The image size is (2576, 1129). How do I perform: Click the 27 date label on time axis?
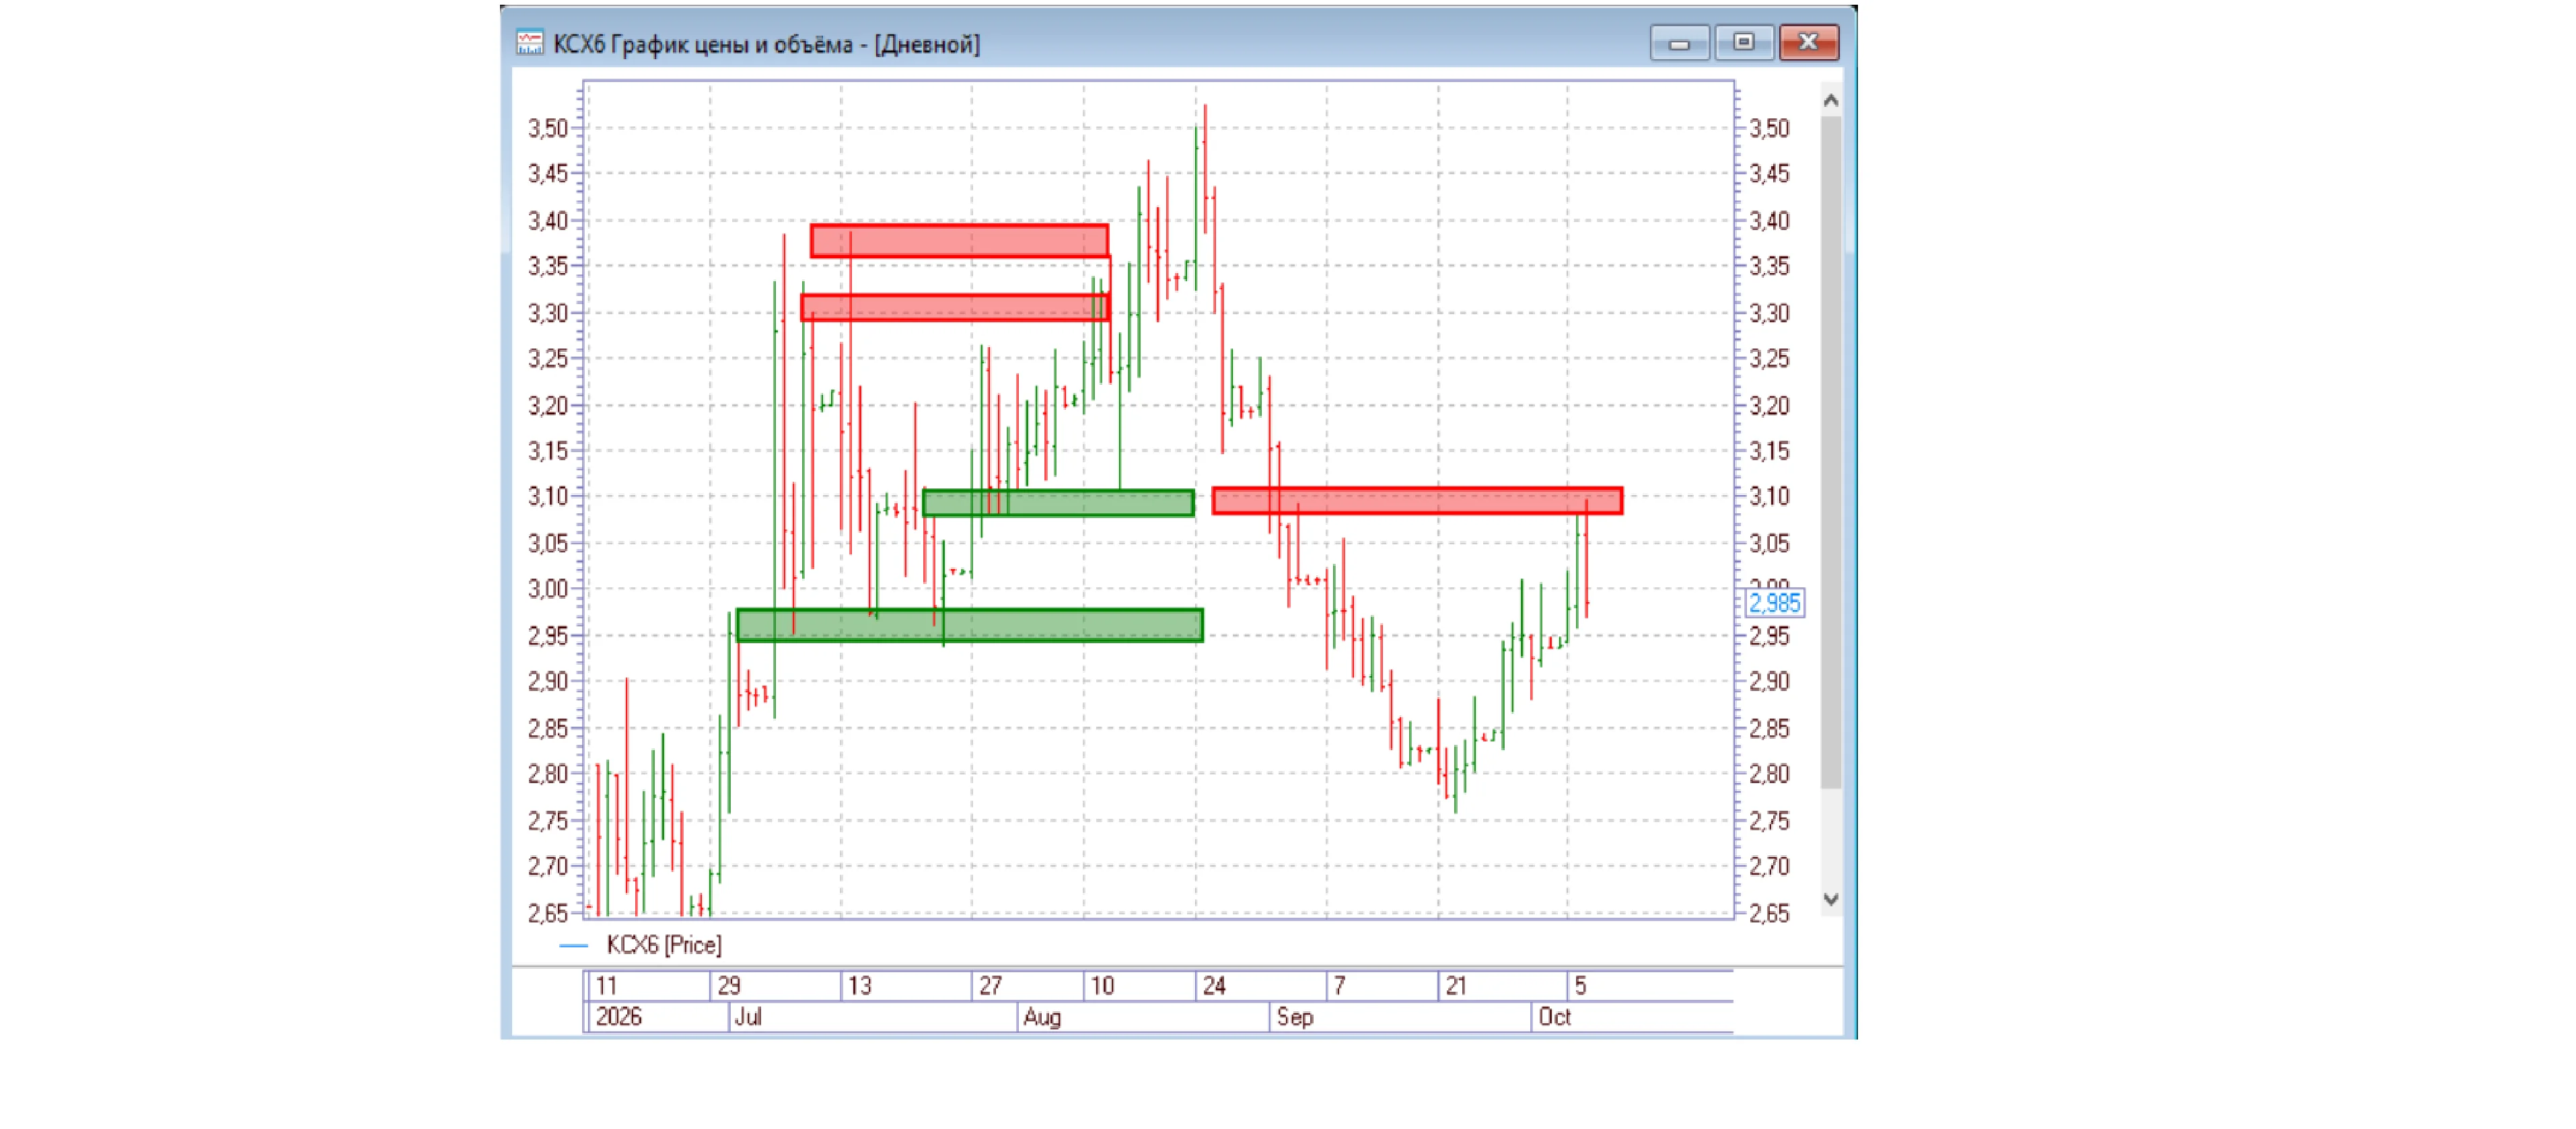(x=990, y=986)
